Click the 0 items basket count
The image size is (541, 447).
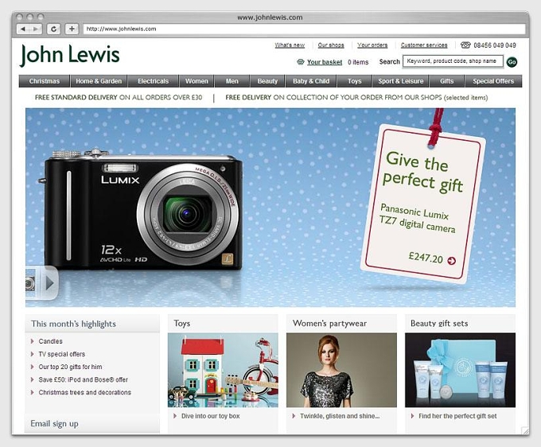coord(358,62)
